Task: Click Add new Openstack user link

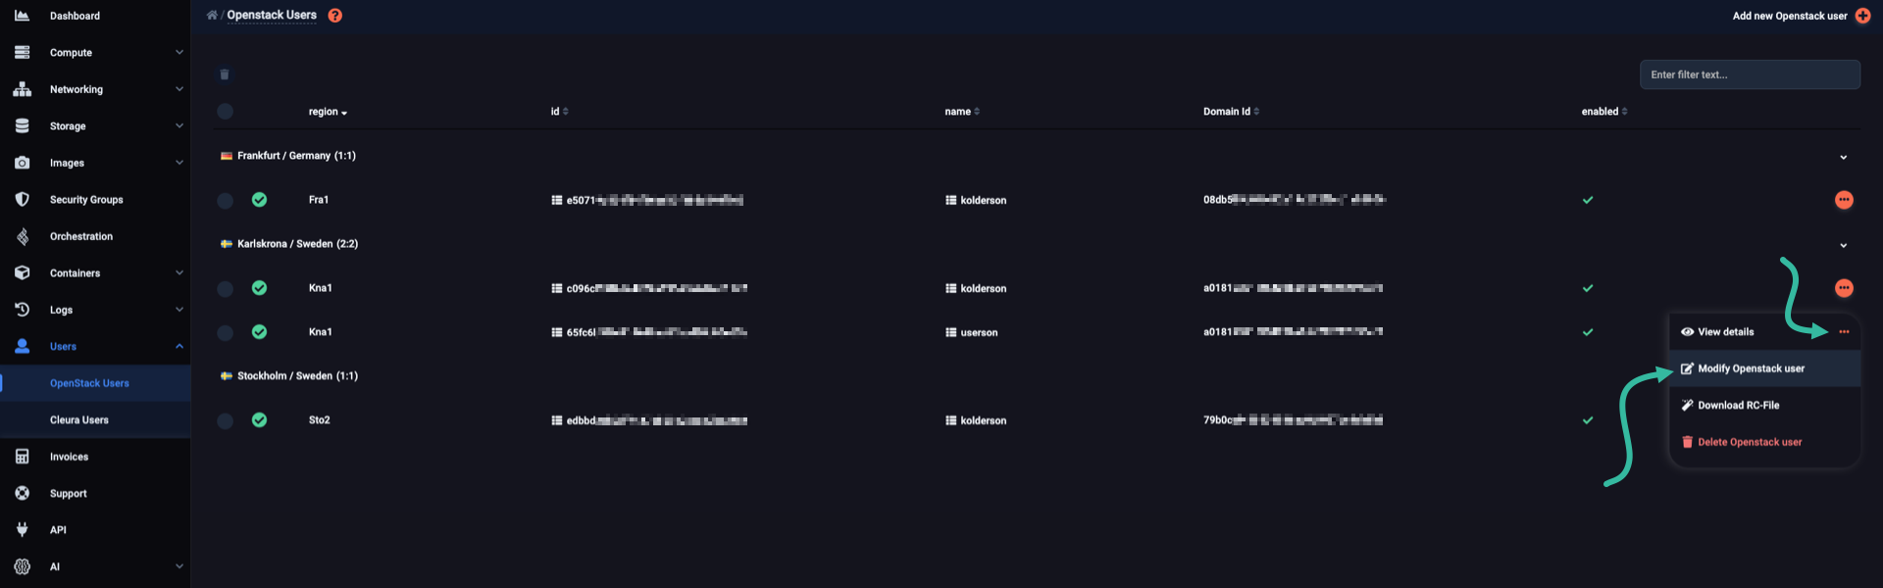Action: (1789, 16)
